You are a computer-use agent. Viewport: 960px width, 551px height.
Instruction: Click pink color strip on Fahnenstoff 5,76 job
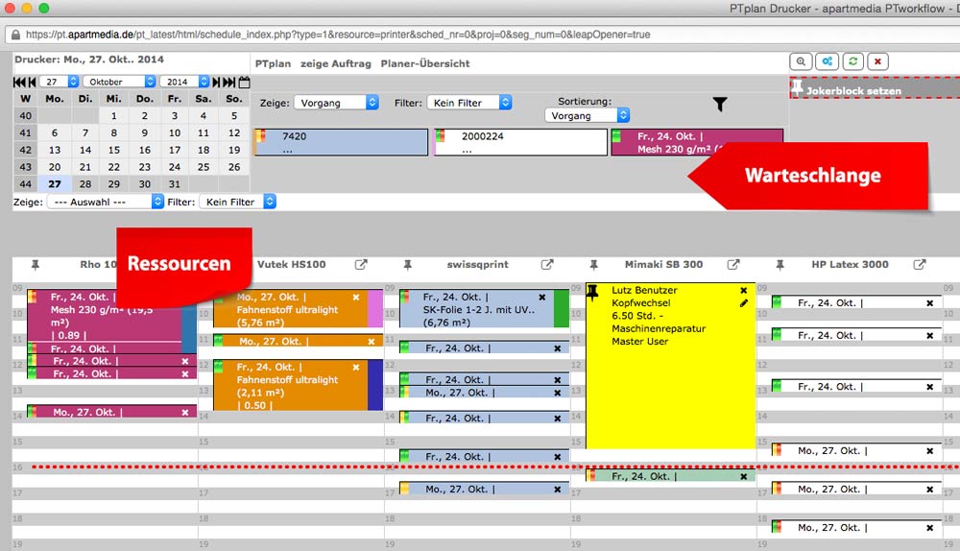(x=374, y=308)
